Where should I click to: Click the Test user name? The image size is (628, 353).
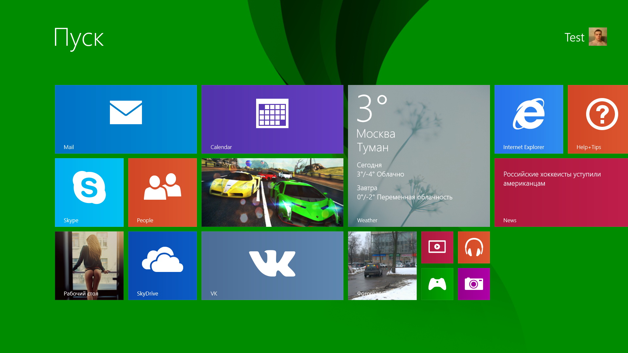coord(574,38)
